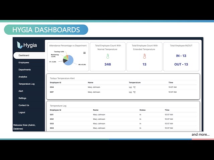214x160 pixels.
Task: Click the 'OUT - 13' value
Action: [181, 64]
